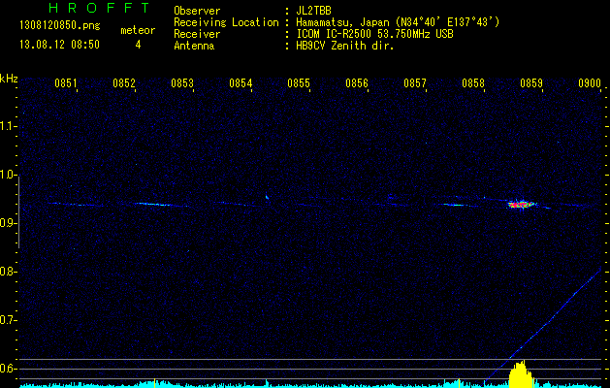Image resolution: width=610 pixels, height=388 pixels.
Task: Select the observer callsign JL2TBB
Action: tap(313, 11)
